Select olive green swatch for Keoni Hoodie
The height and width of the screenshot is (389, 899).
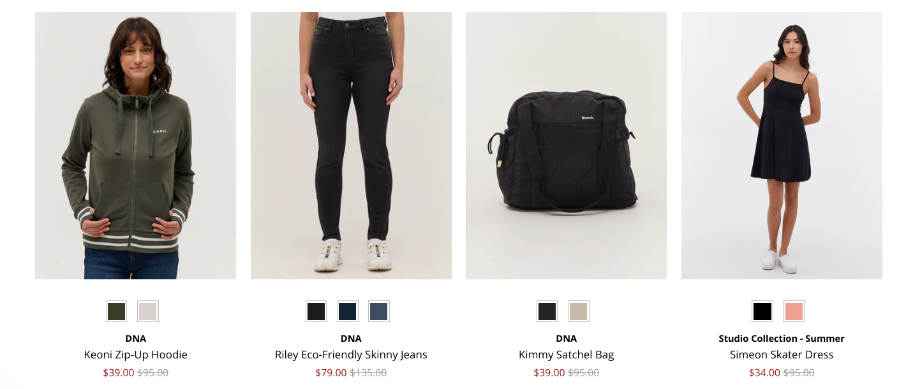pos(117,311)
